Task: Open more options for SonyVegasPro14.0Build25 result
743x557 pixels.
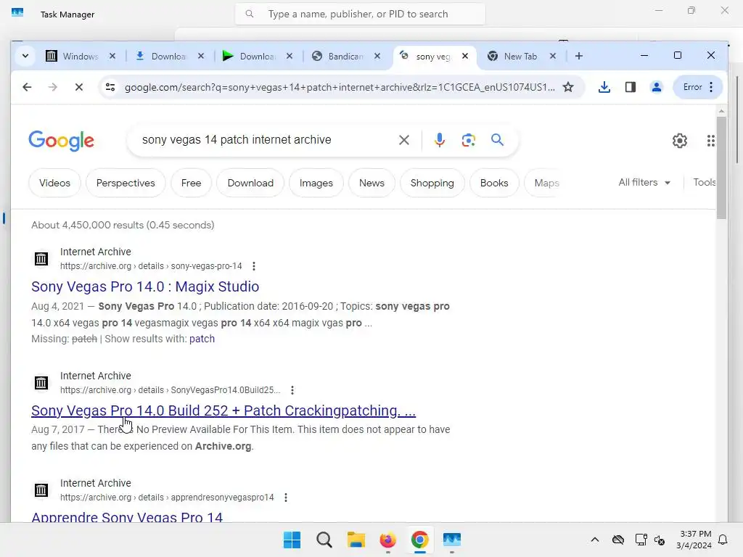Action: pyautogui.click(x=292, y=390)
